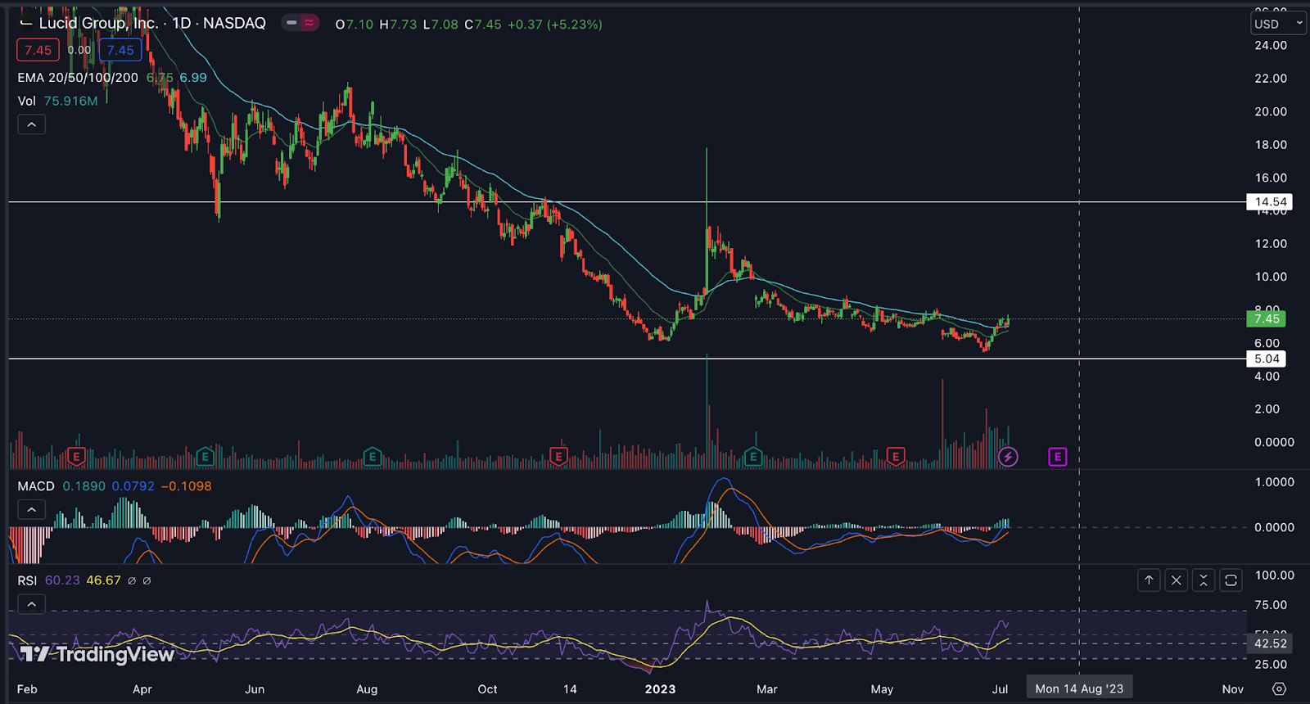Select the EMA 20/50/100/200 indicator label
The height and width of the screenshot is (704, 1310).
[x=78, y=78]
